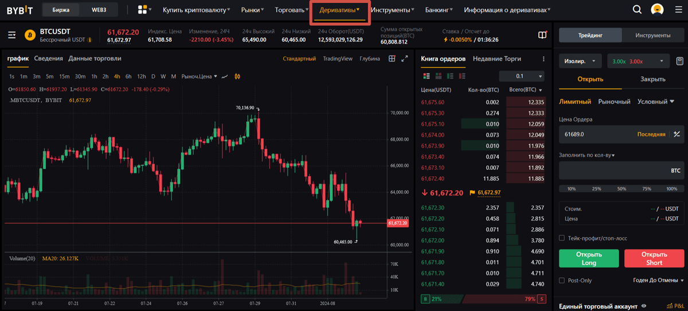Open the 0.1 price grouping dropdown
Image resolution: width=688 pixels, height=311 pixels.
[521, 76]
